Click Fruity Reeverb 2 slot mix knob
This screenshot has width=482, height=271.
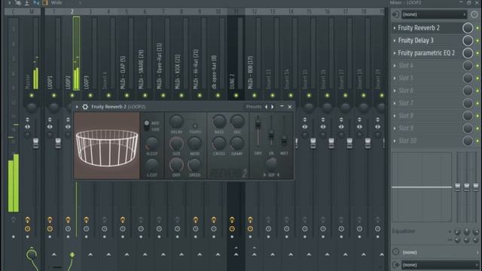pos(468,28)
